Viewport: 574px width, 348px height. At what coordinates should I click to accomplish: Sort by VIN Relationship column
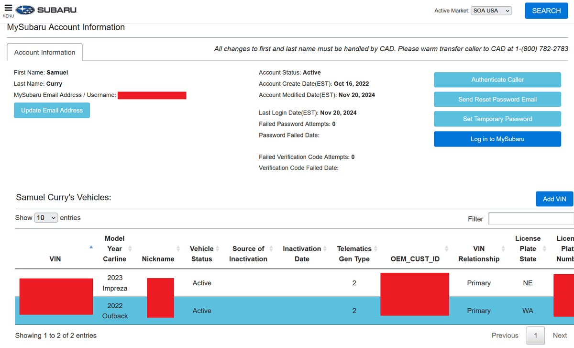pyautogui.click(x=478, y=254)
